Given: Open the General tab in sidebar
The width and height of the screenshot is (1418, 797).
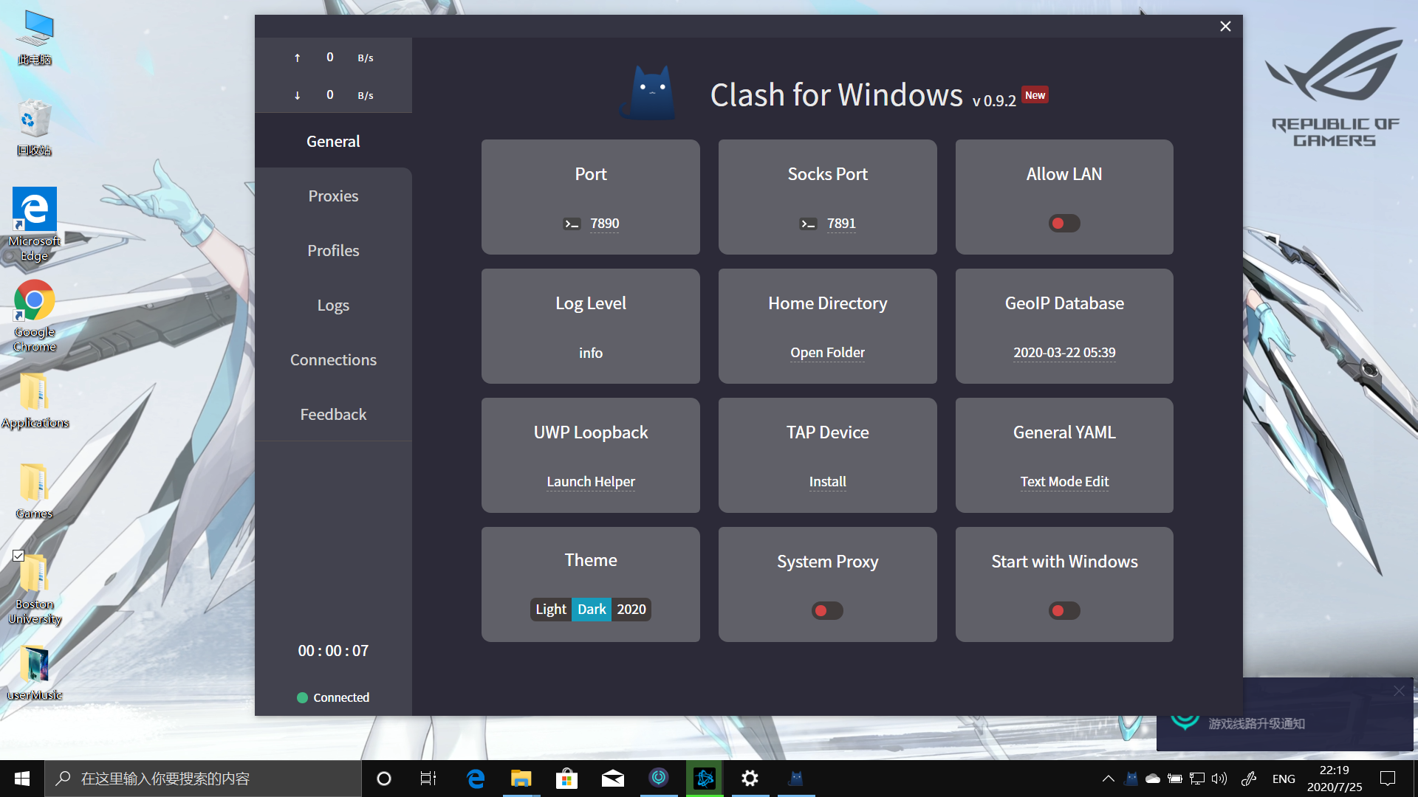Looking at the screenshot, I should click(333, 141).
